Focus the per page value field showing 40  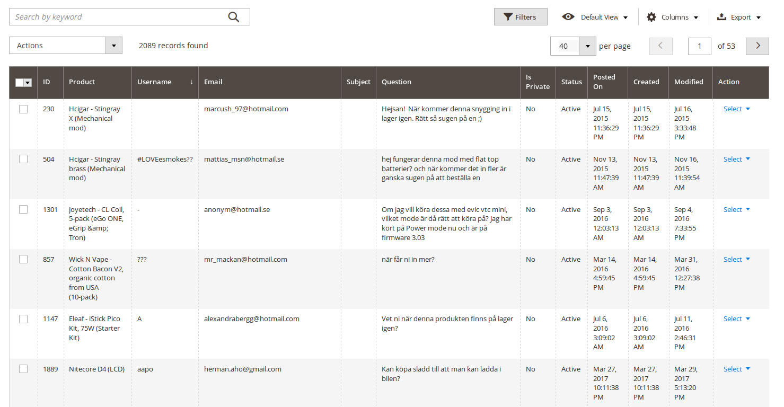coord(565,46)
